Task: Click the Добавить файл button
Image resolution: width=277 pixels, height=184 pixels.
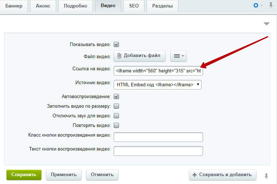Action: point(139,56)
